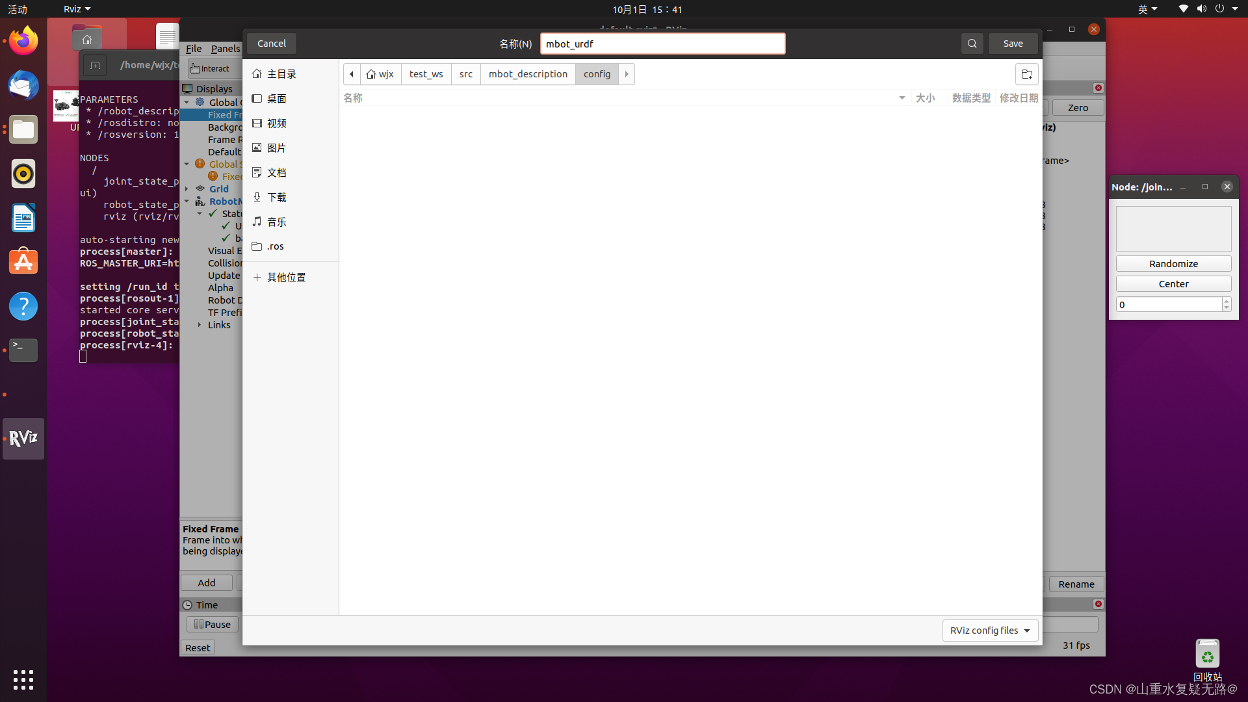Click Center in joint state window
The width and height of the screenshot is (1248, 702).
tap(1173, 284)
